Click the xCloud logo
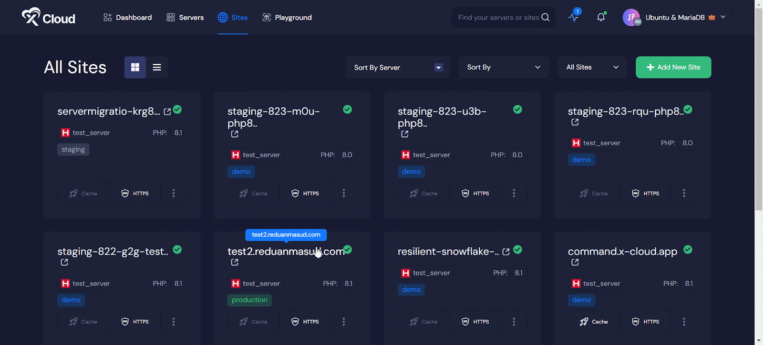Screen dimensions: 763x345 [48, 17]
